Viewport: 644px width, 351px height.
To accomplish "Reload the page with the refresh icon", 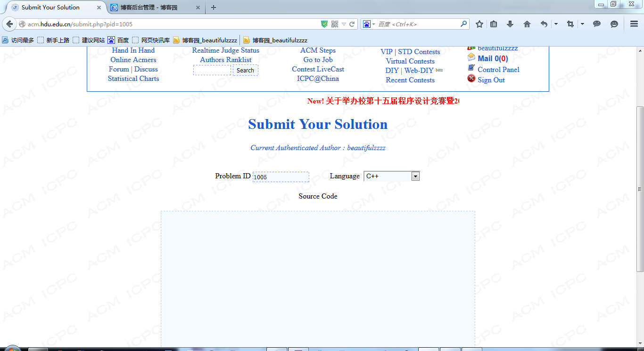I will click(352, 24).
